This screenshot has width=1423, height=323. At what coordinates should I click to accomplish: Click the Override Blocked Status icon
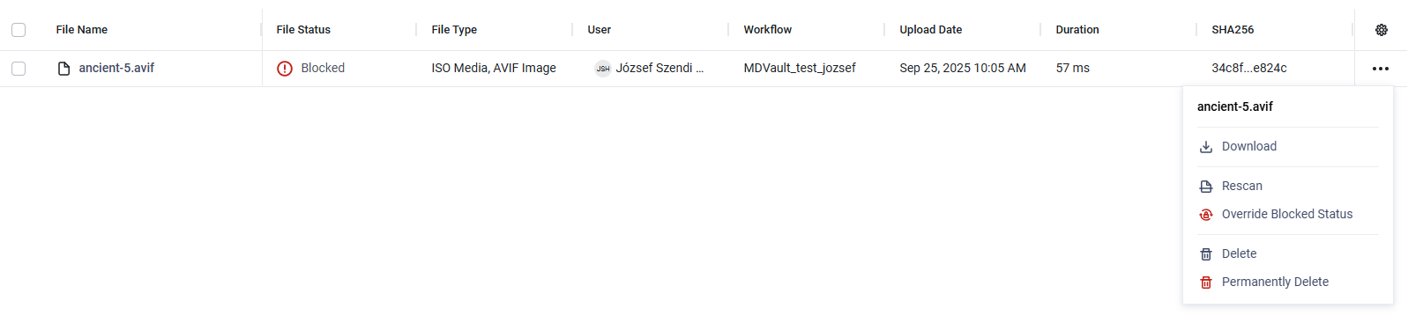[x=1206, y=215]
